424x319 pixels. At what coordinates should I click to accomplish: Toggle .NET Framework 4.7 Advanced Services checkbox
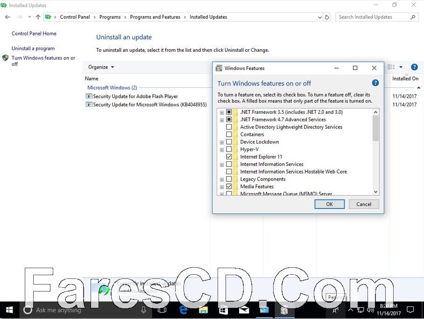click(x=229, y=119)
